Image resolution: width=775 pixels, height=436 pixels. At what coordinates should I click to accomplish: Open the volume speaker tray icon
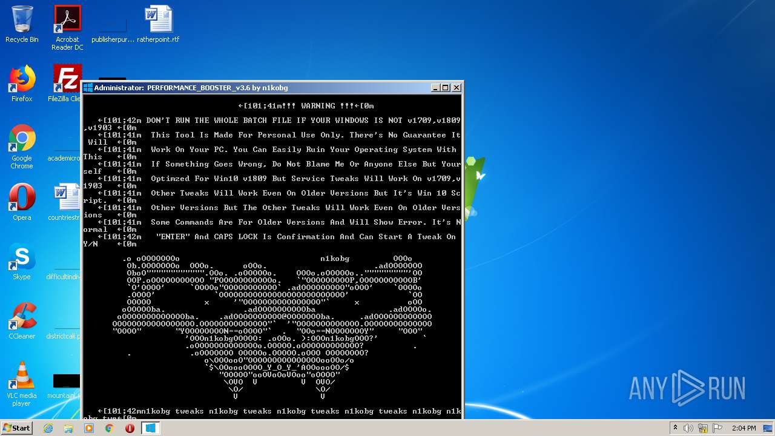(x=688, y=428)
